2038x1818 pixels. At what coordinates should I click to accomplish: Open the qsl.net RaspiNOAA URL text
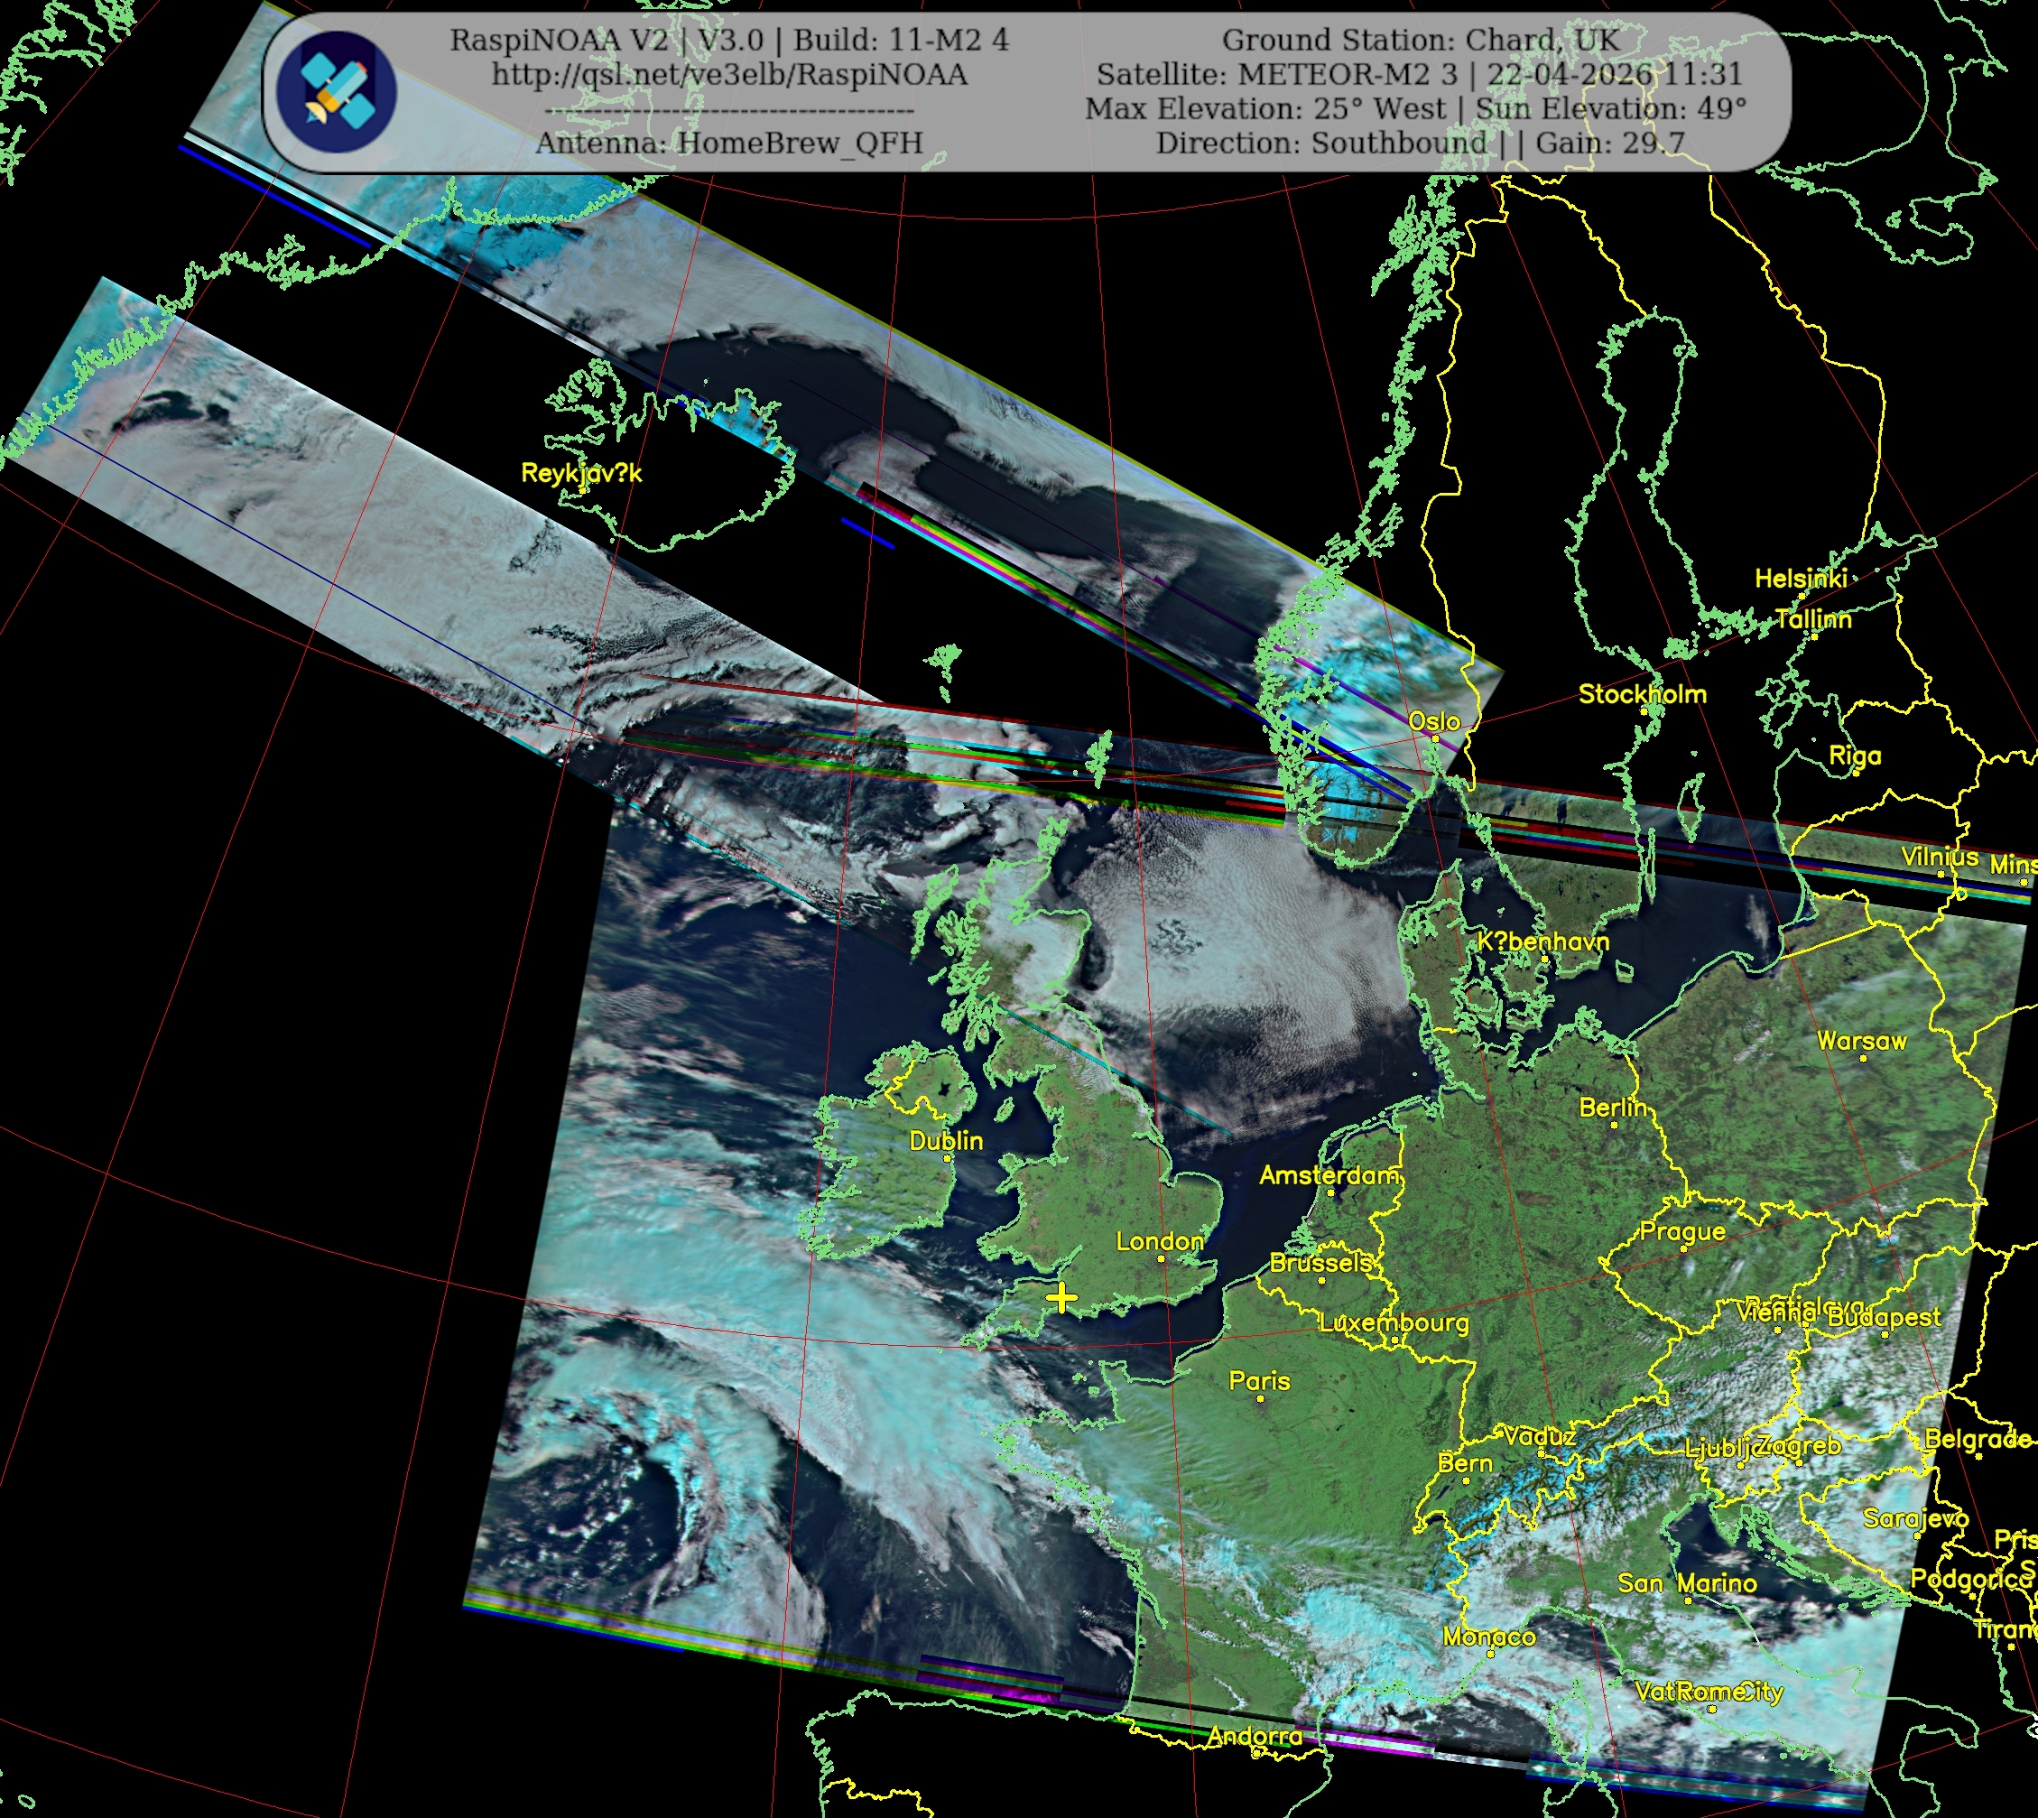[729, 75]
